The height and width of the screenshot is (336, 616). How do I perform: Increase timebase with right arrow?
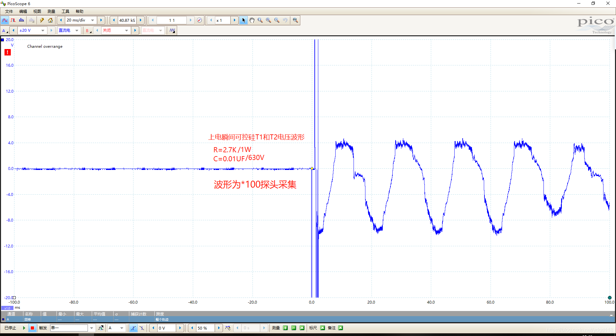101,20
